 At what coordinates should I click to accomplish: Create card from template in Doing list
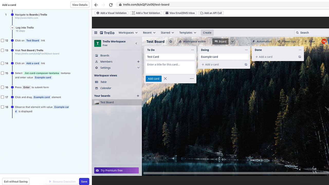(246, 64)
